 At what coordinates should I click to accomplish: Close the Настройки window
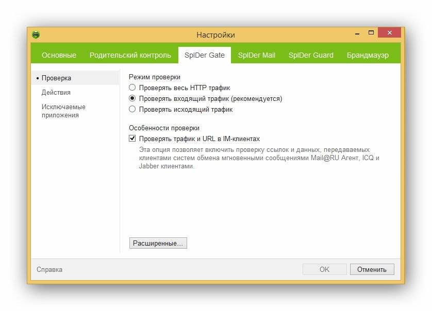(389, 33)
